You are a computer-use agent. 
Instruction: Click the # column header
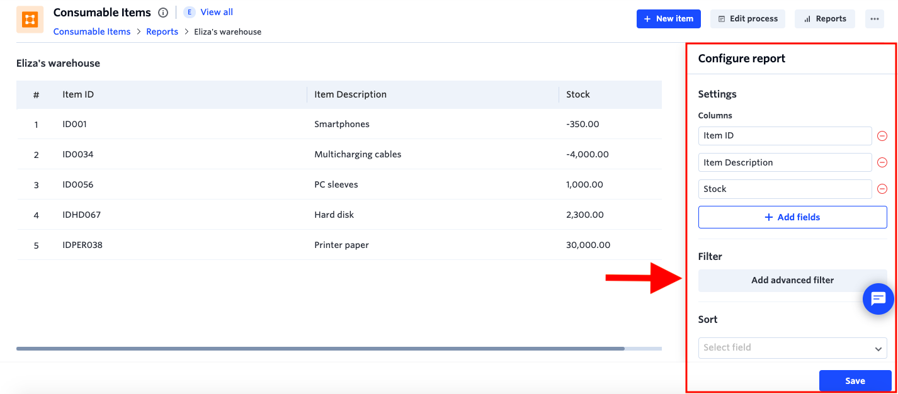click(36, 95)
